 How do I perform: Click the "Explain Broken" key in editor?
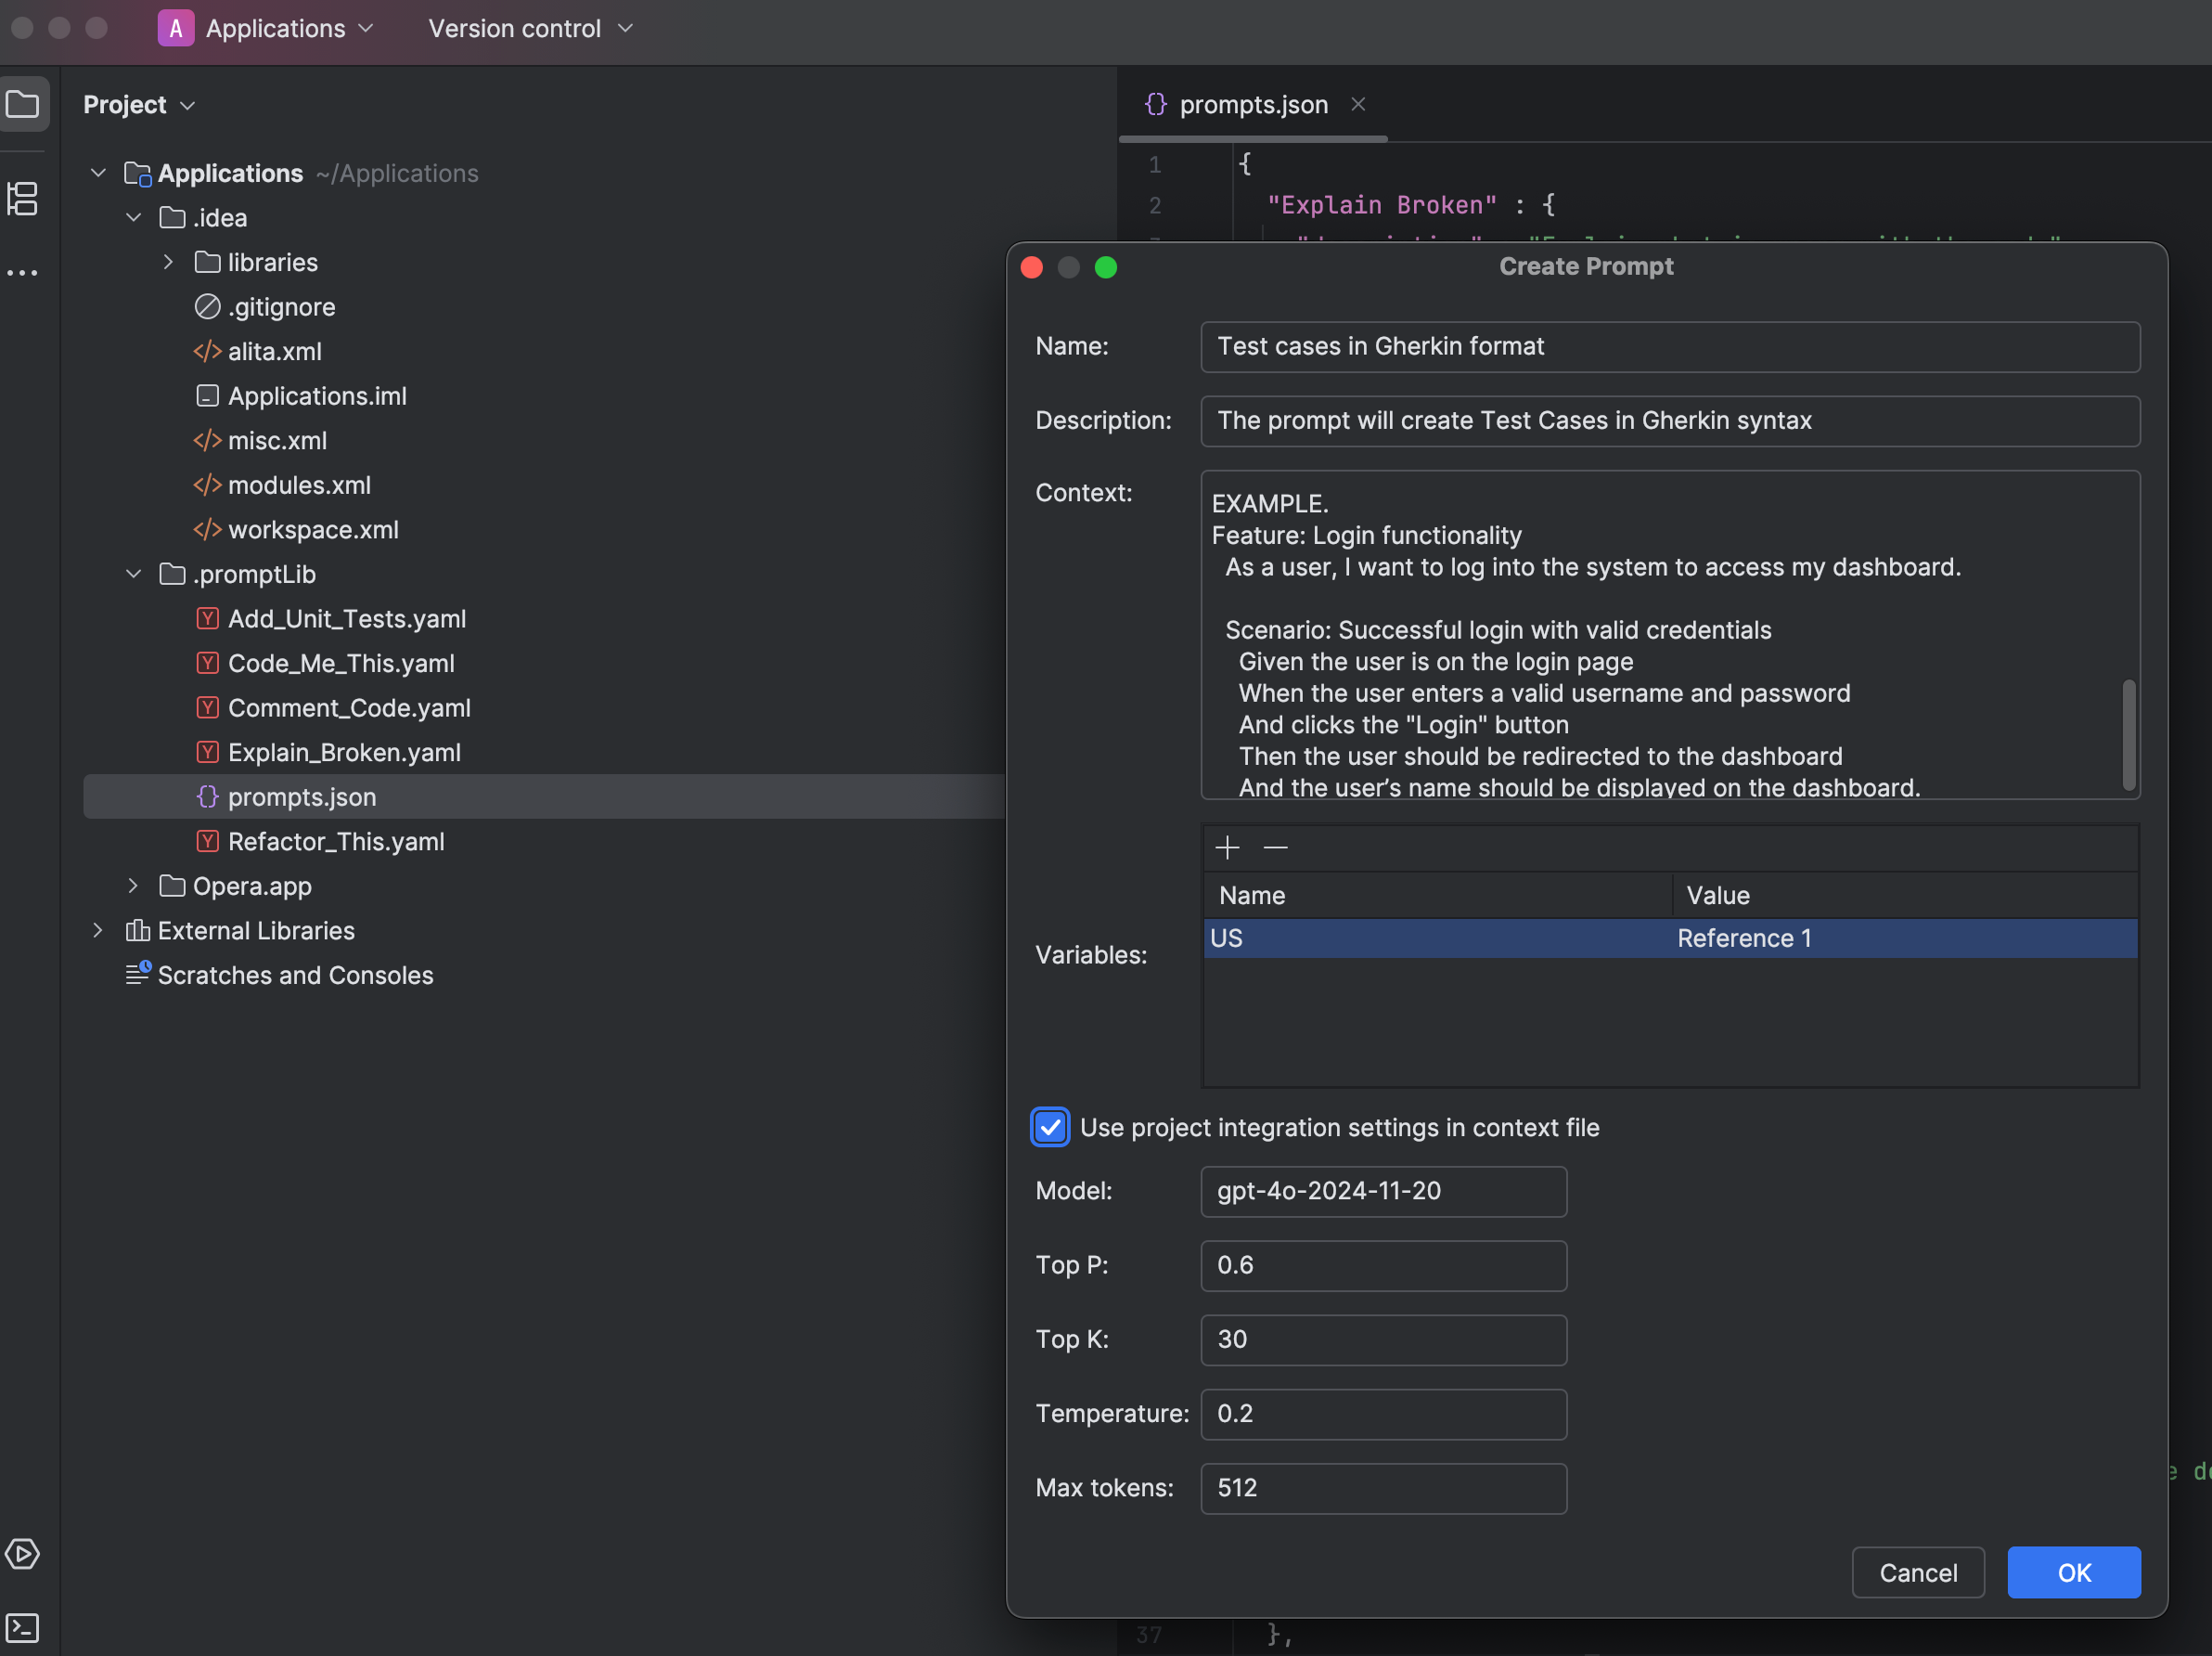pos(1381,205)
